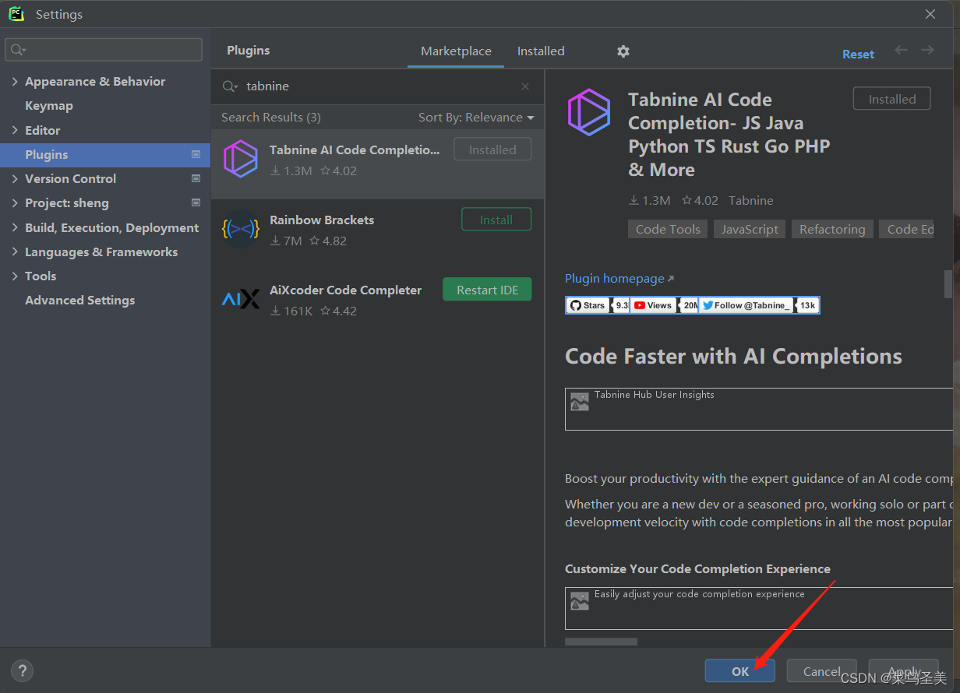
Task: Select Keymap in settings tree
Action: pyautogui.click(x=49, y=106)
